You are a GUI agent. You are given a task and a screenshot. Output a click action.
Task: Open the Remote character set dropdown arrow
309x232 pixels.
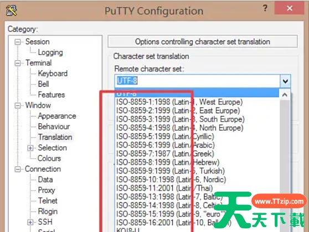285,81
